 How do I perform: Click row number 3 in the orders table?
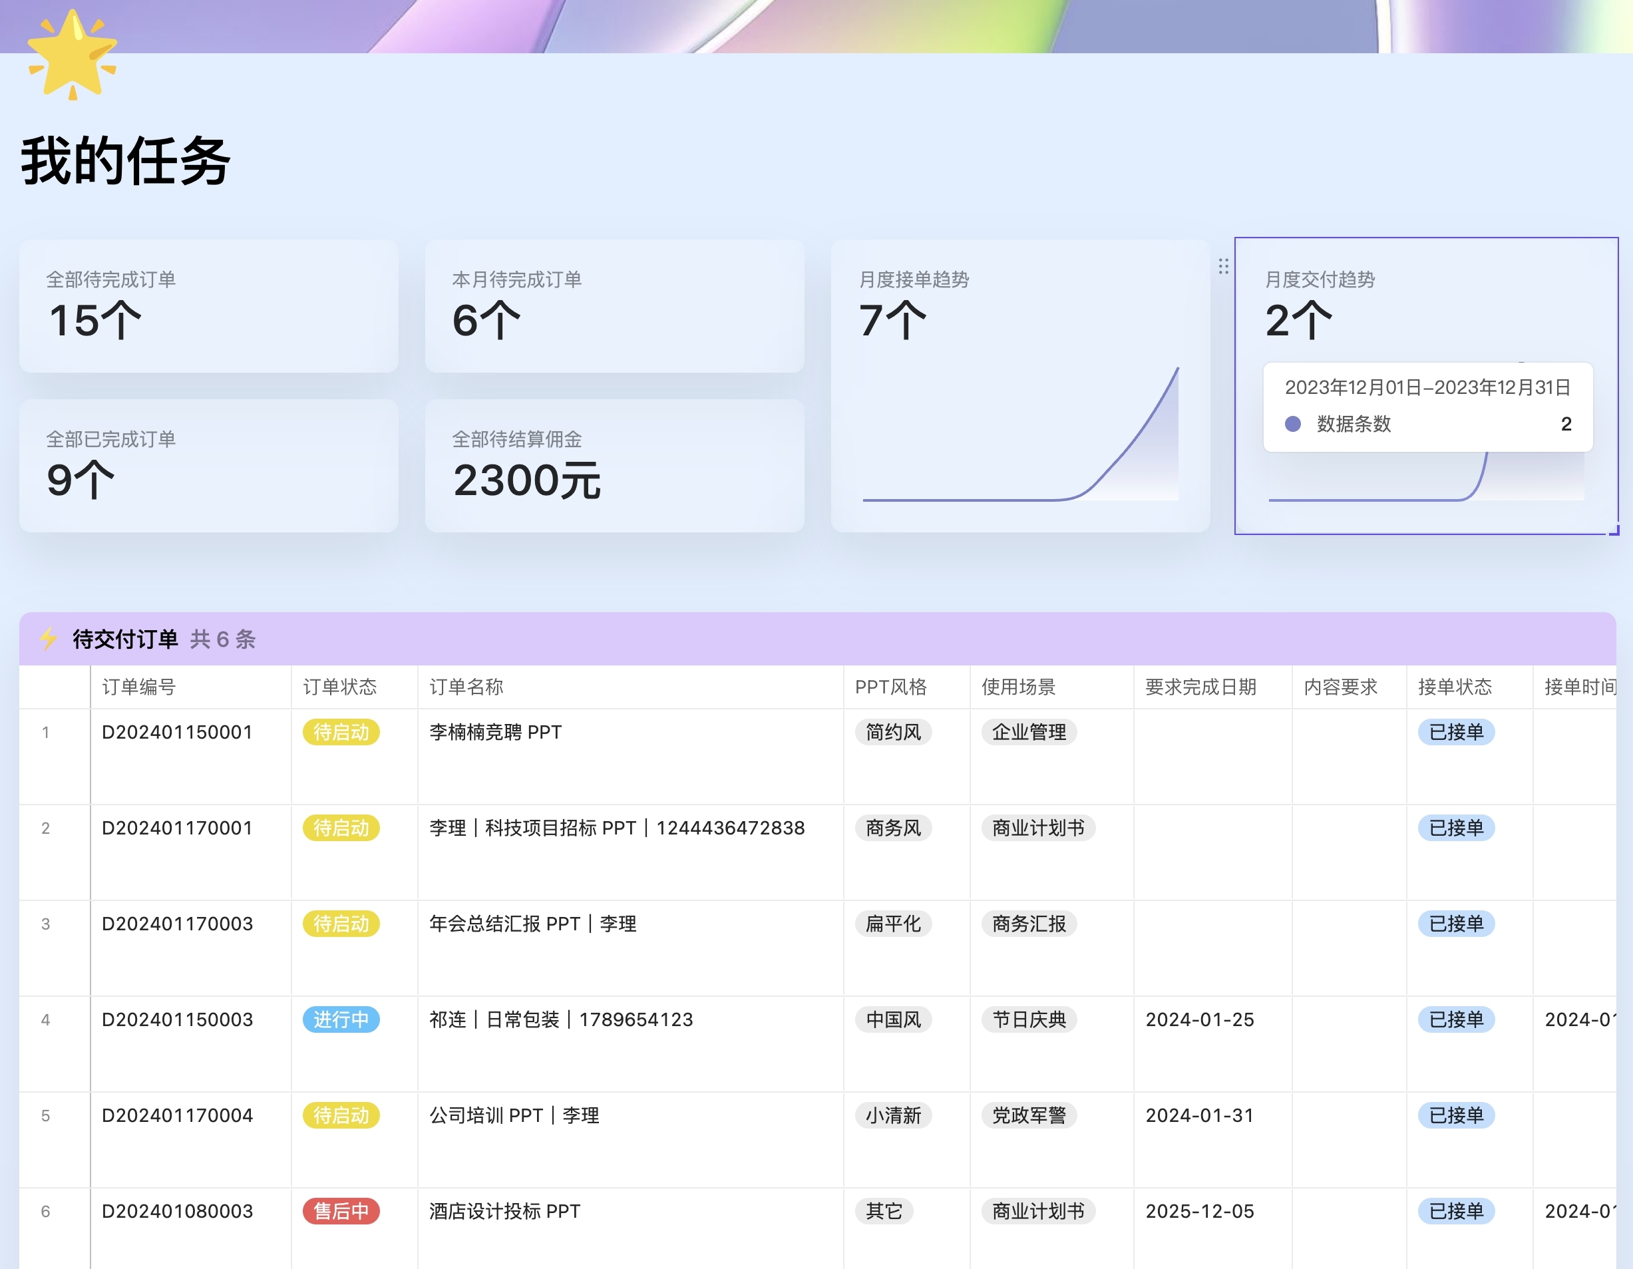click(x=47, y=924)
